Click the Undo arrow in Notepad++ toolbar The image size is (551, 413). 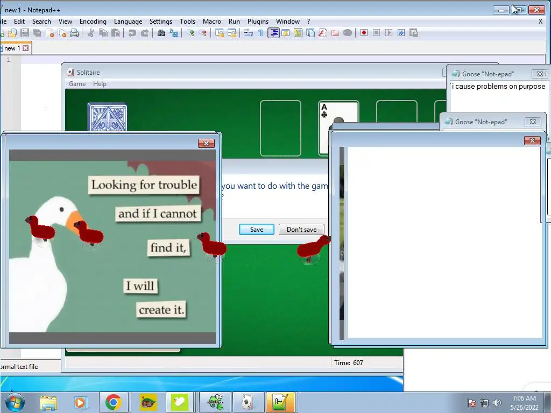(132, 33)
